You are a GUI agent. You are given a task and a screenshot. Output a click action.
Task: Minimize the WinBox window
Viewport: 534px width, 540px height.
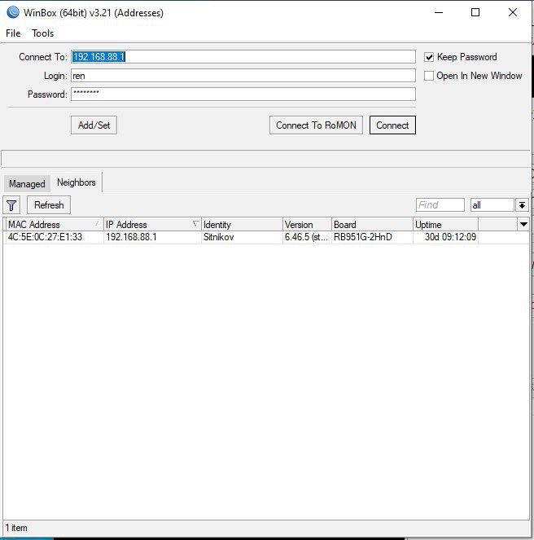[x=439, y=13]
